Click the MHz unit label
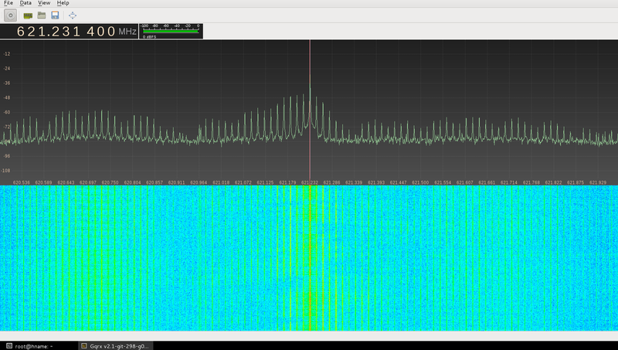The height and width of the screenshot is (350, 618). click(x=127, y=32)
